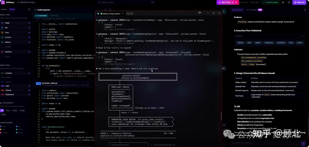309x147 pixels.
Task: Toggle the dimmed Imports edge type
Action: pyautogui.click(x=15, y=82)
